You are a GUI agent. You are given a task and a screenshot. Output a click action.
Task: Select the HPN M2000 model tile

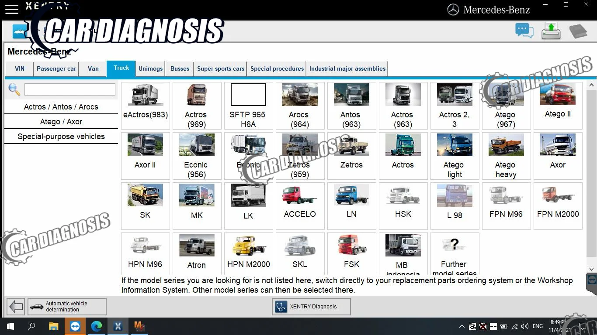[249, 254]
